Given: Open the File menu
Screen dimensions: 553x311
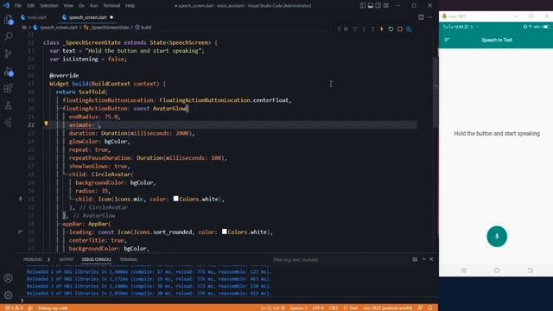Looking at the screenshot, I should pos(18,6).
